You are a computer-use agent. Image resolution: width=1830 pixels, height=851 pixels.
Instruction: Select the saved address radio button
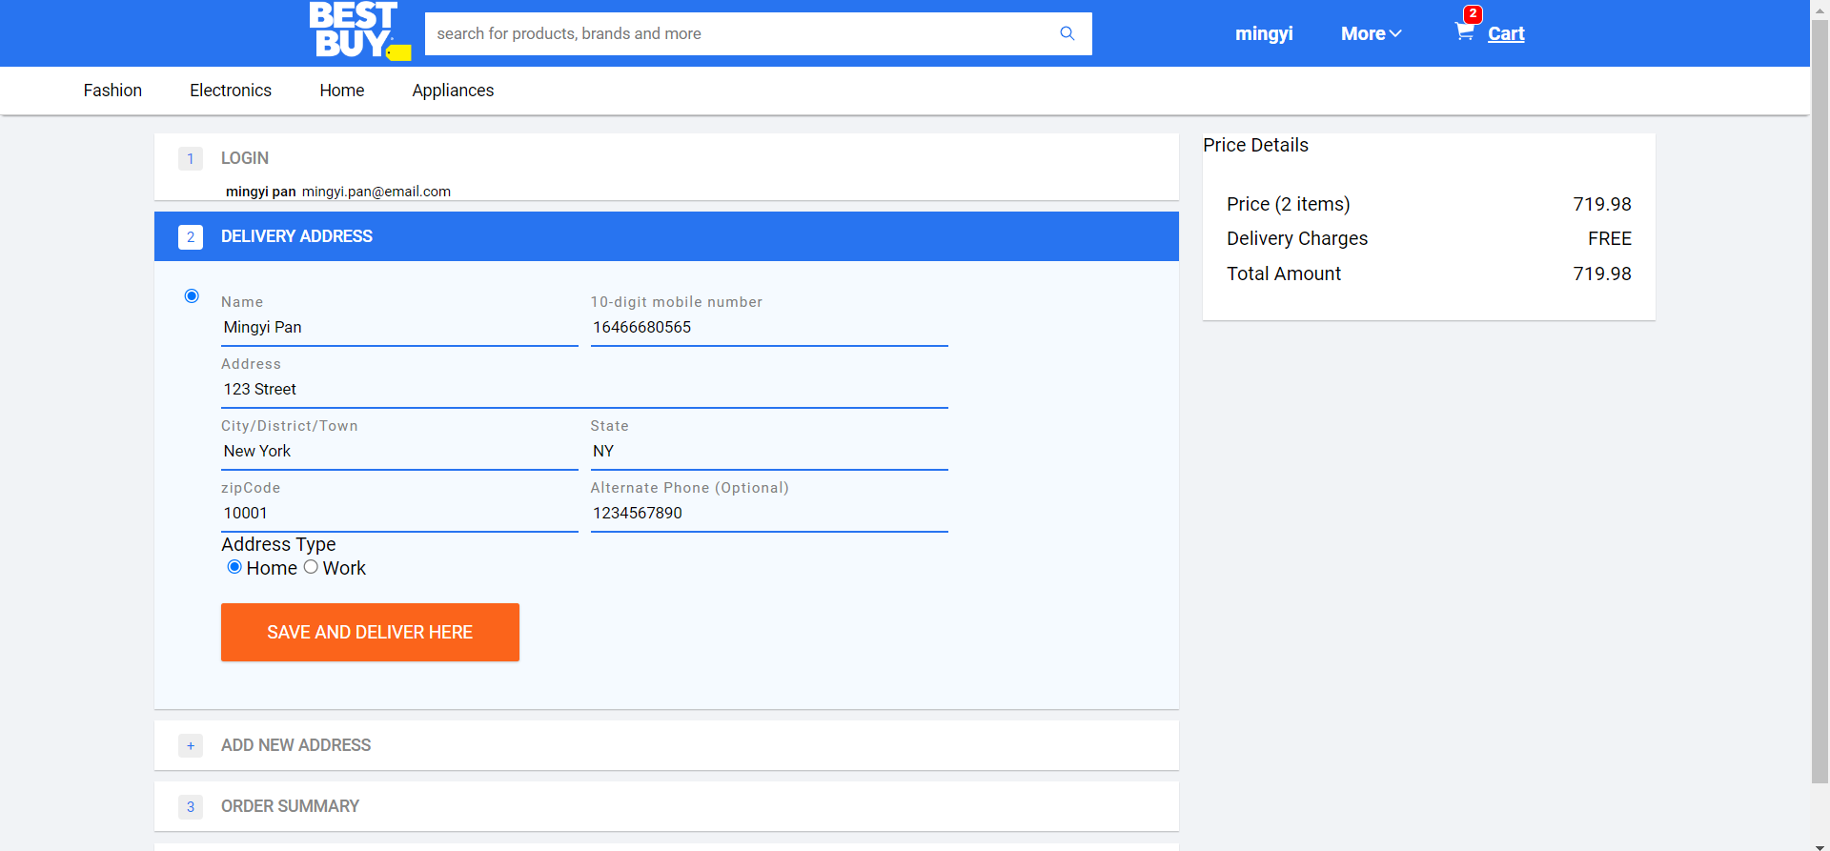[x=192, y=296]
